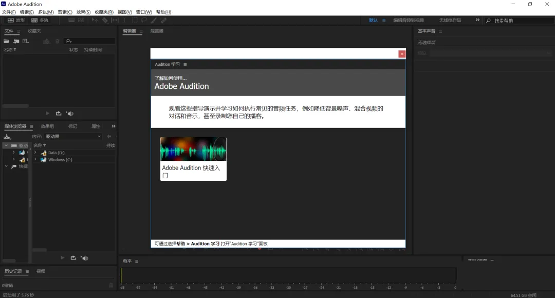
Task: Click Media Browser shortcut download icon
Action: (x=7, y=137)
